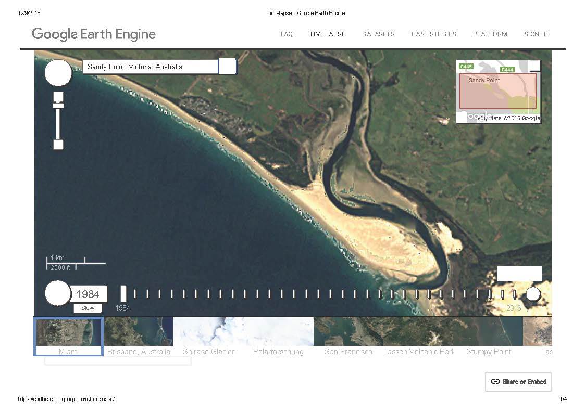Click the C445 road label on the mini-map
The width and height of the screenshot is (585, 413).
pos(466,67)
